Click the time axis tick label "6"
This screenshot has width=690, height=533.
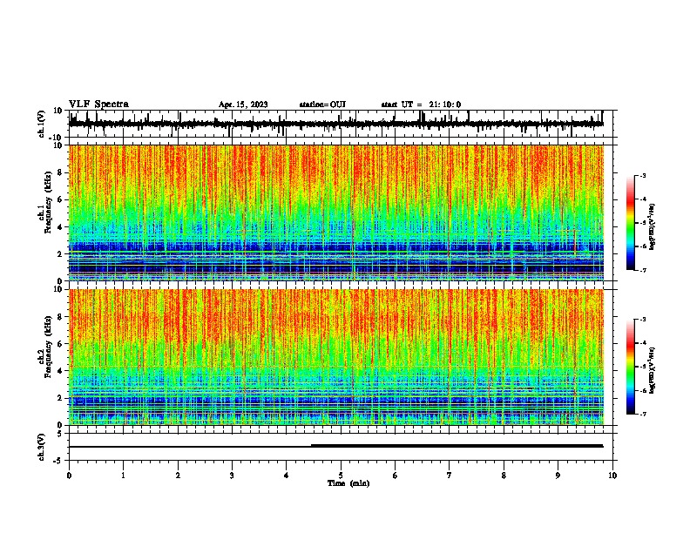tap(396, 476)
